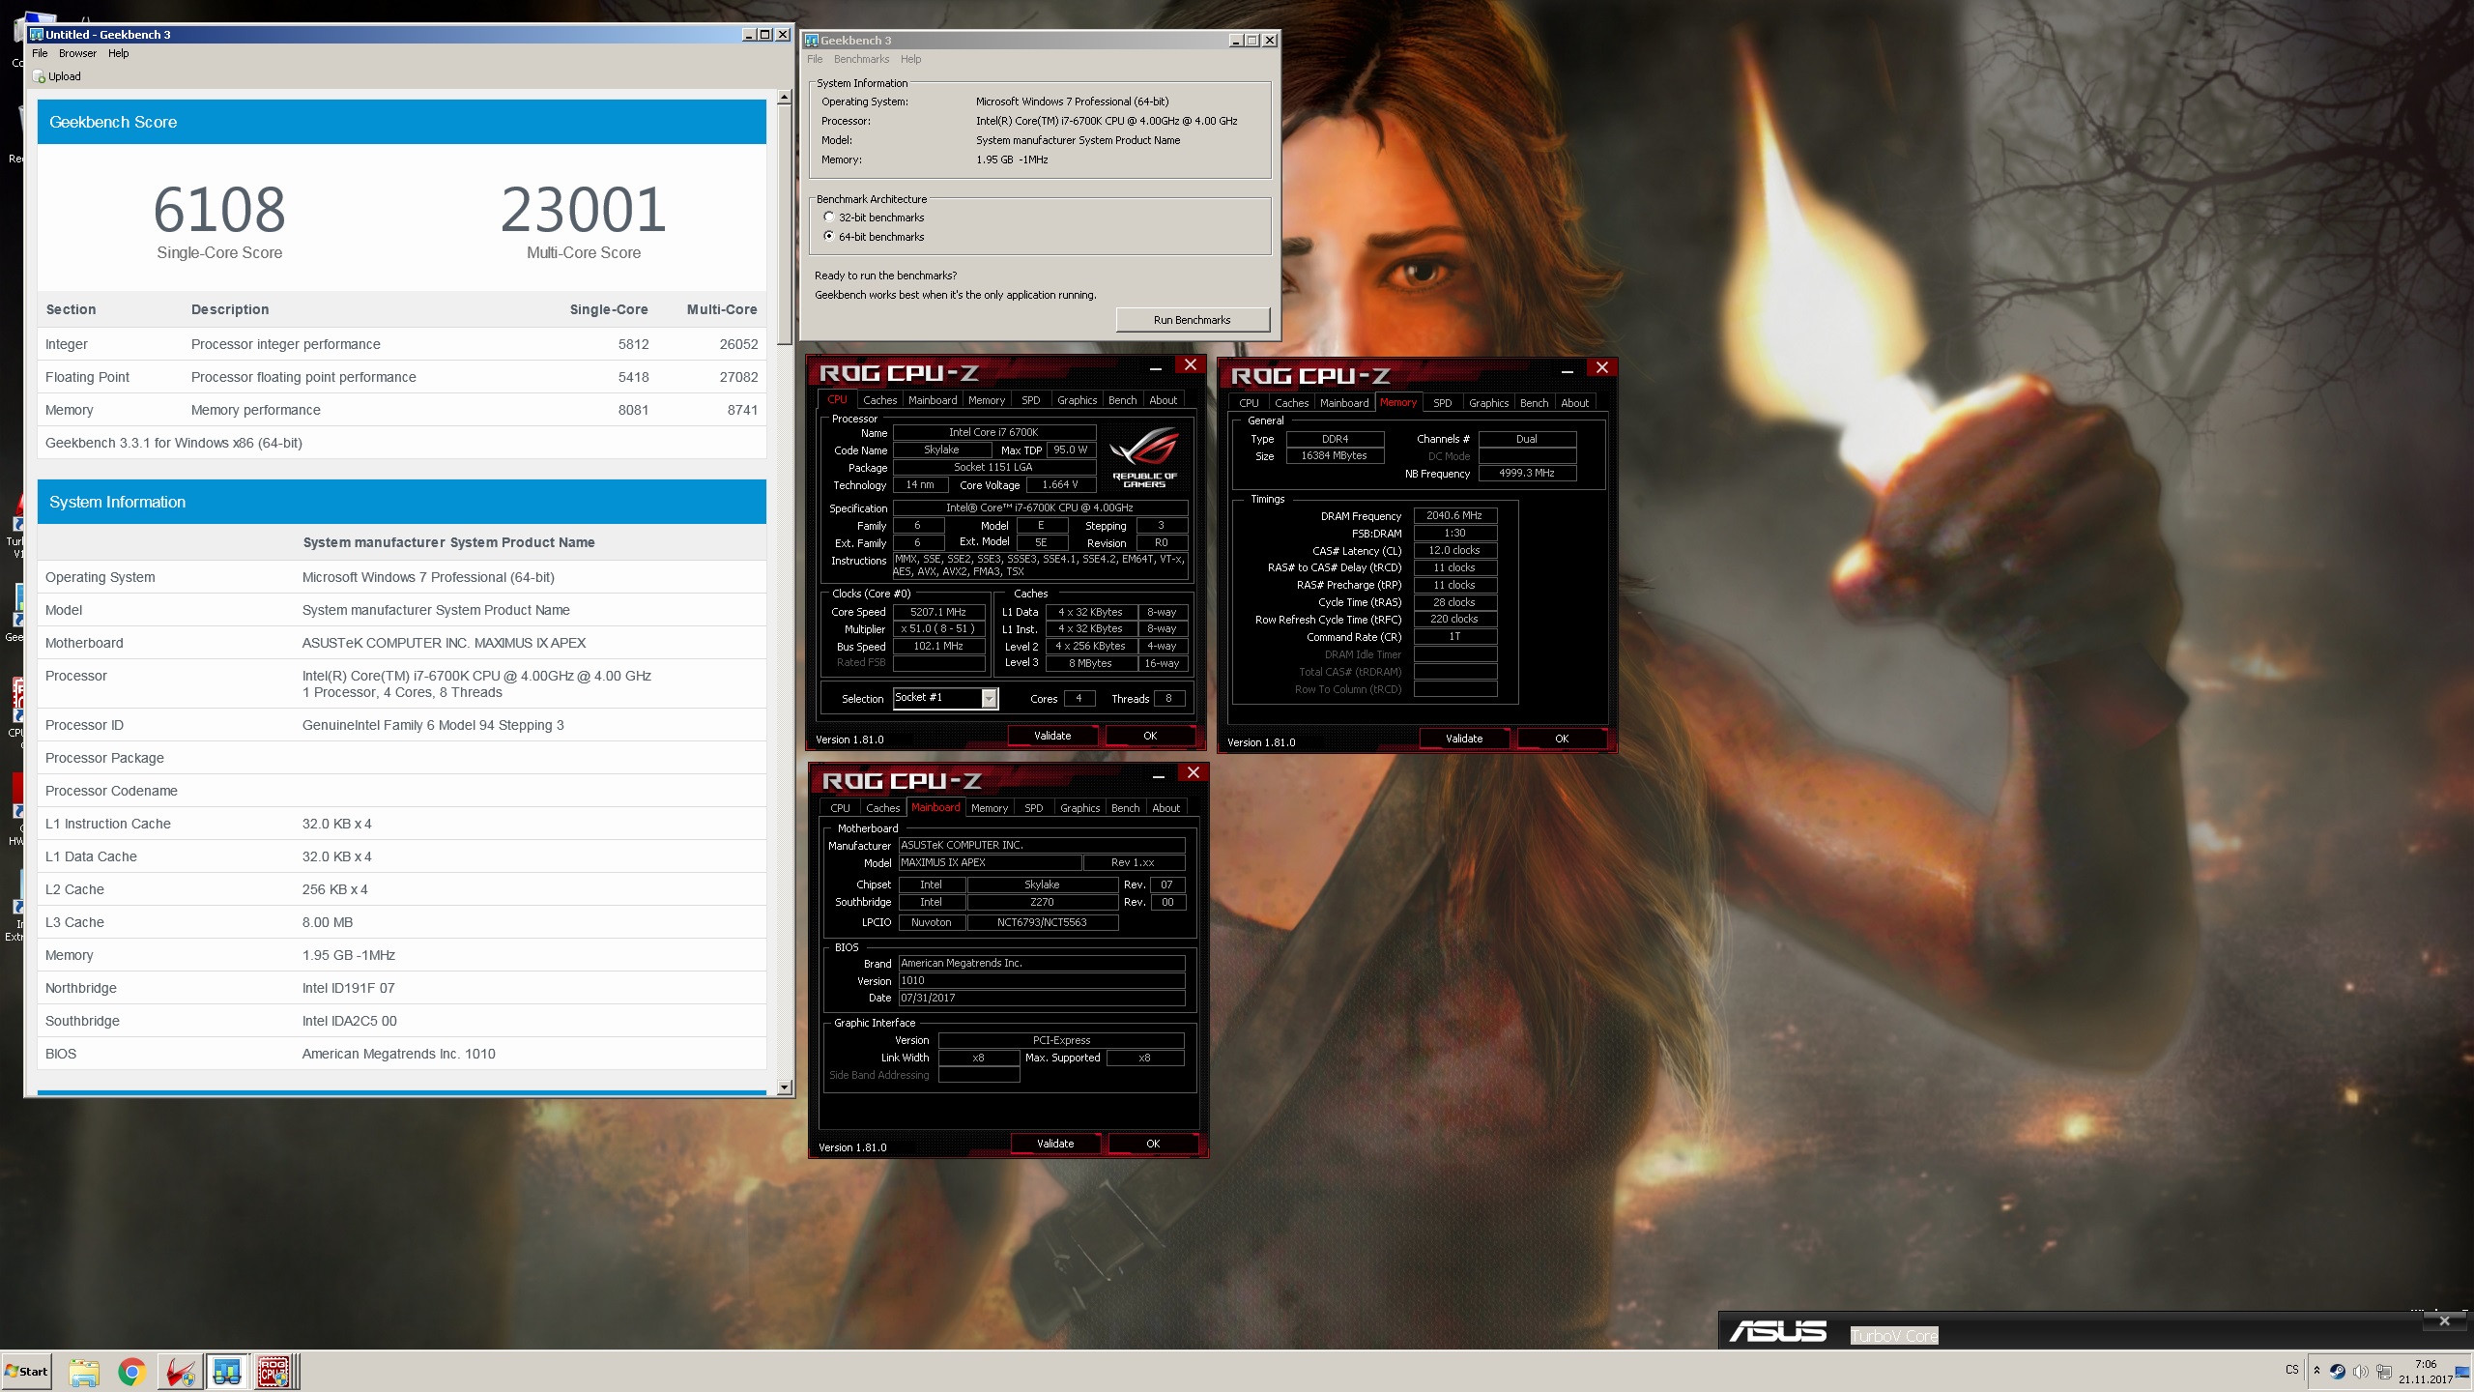Click the Core Voltage 1.664 V field

click(x=1060, y=485)
